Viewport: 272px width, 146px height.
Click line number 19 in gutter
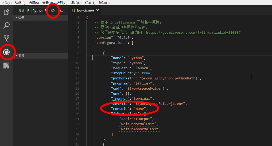pos(77,109)
